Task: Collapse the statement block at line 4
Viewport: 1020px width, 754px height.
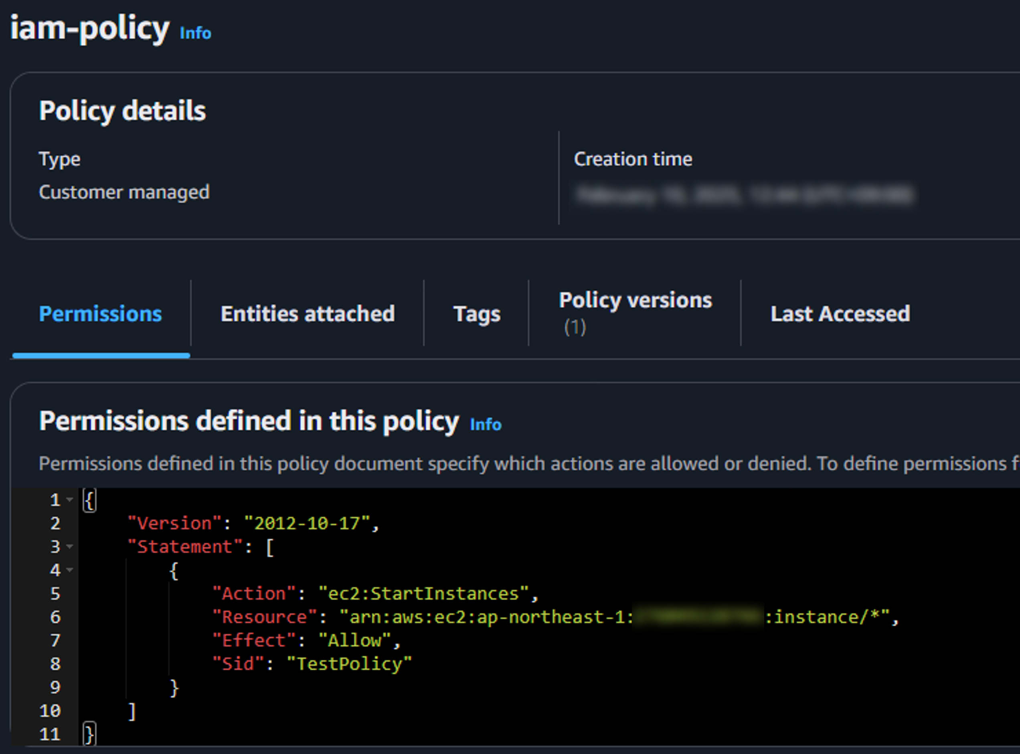Action: 69,570
